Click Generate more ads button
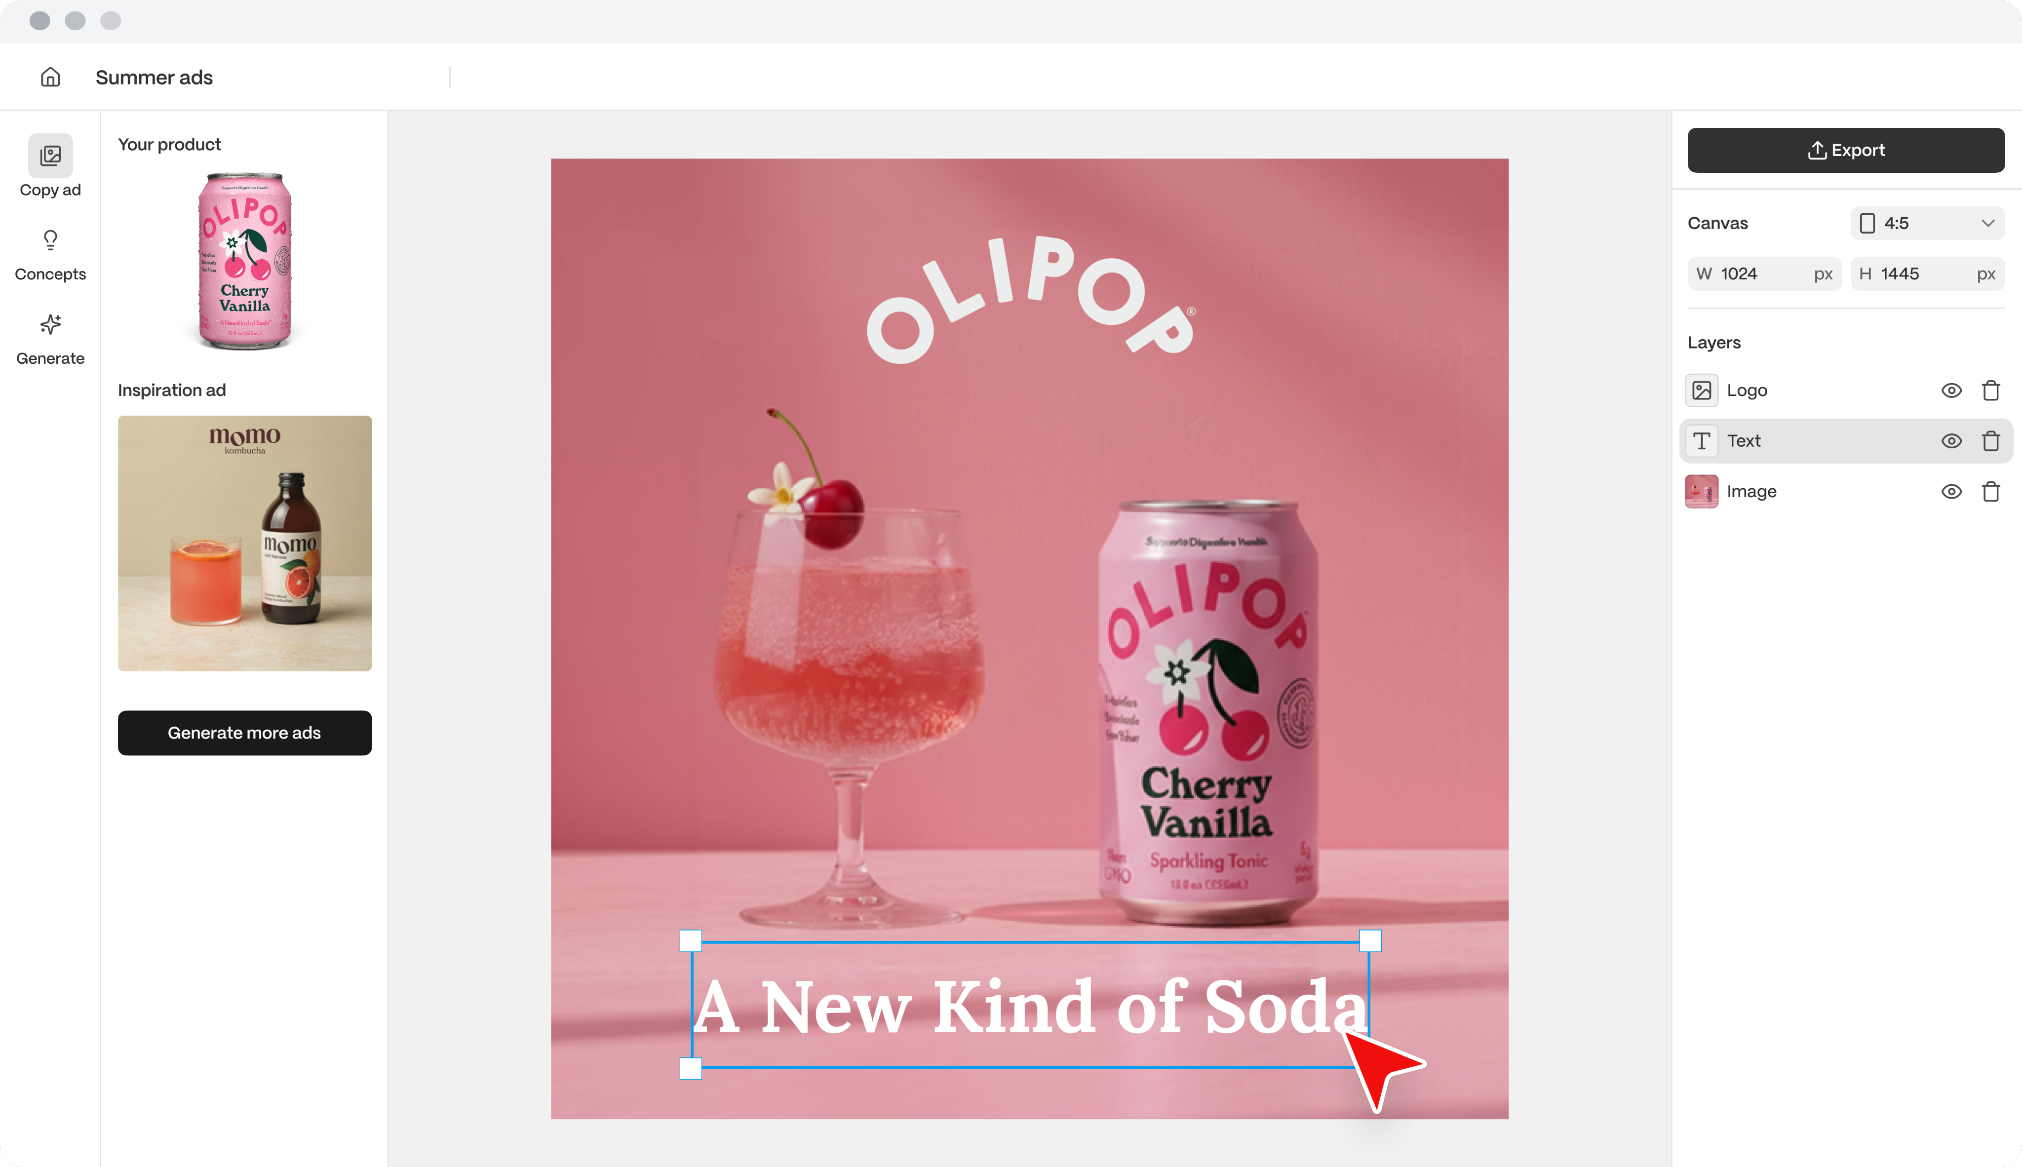The height and width of the screenshot is (1167, 2022). coord(244,733)
